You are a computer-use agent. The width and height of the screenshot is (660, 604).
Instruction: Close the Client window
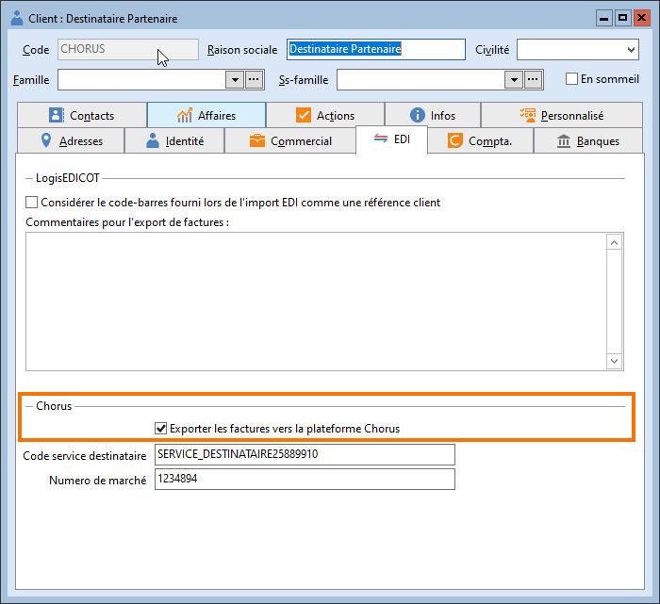pyautogui.click(x=641, y=18)
